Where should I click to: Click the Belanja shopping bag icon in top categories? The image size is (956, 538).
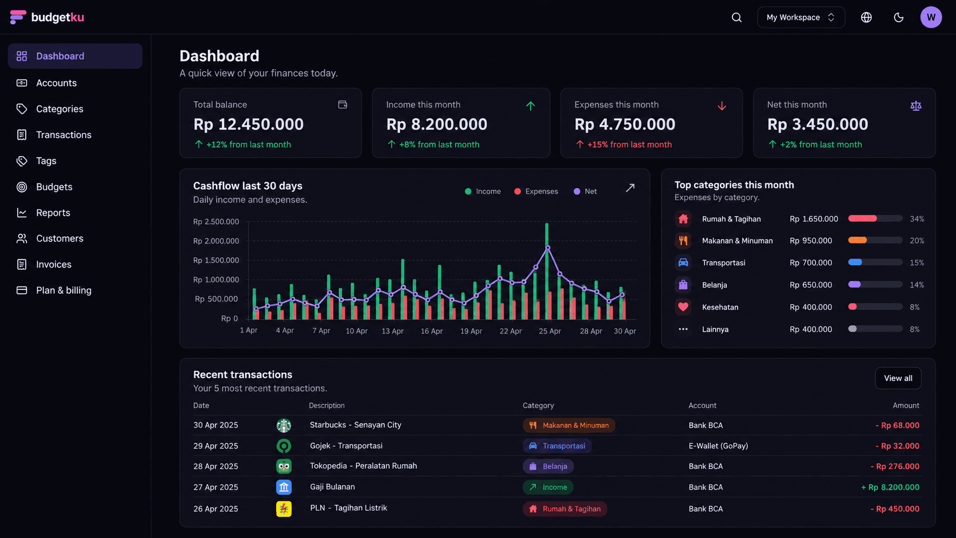click(683, 285)
